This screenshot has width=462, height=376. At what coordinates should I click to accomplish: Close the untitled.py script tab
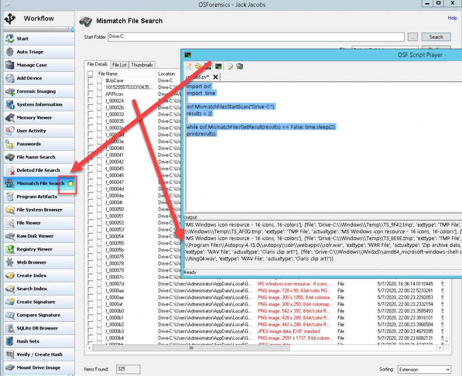(216, 77)
